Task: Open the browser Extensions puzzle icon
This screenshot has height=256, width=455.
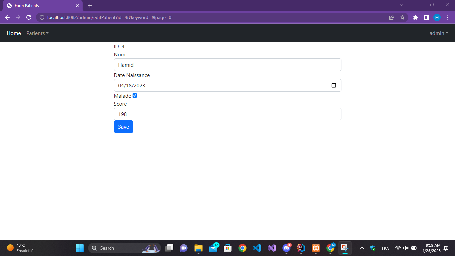Action: pos(415,17)
